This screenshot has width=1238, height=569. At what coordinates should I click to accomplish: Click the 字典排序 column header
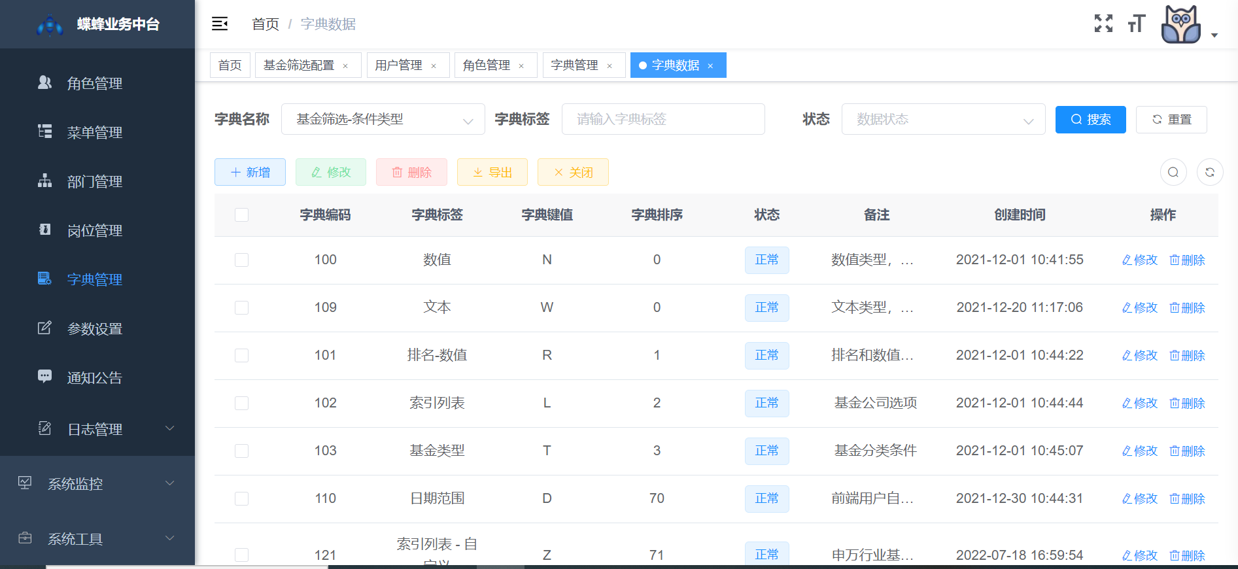tap(657, 215)
